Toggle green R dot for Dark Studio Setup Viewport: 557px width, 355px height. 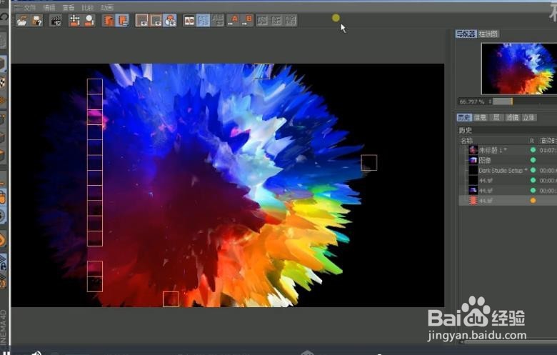(x=533, y=170)
